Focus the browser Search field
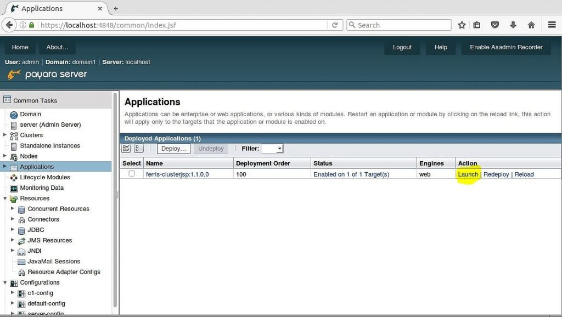The image size is (562, 317). pos(398,25)
